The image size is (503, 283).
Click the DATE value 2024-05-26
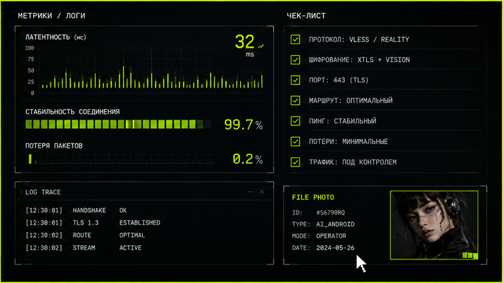click(x=335, y=248)
